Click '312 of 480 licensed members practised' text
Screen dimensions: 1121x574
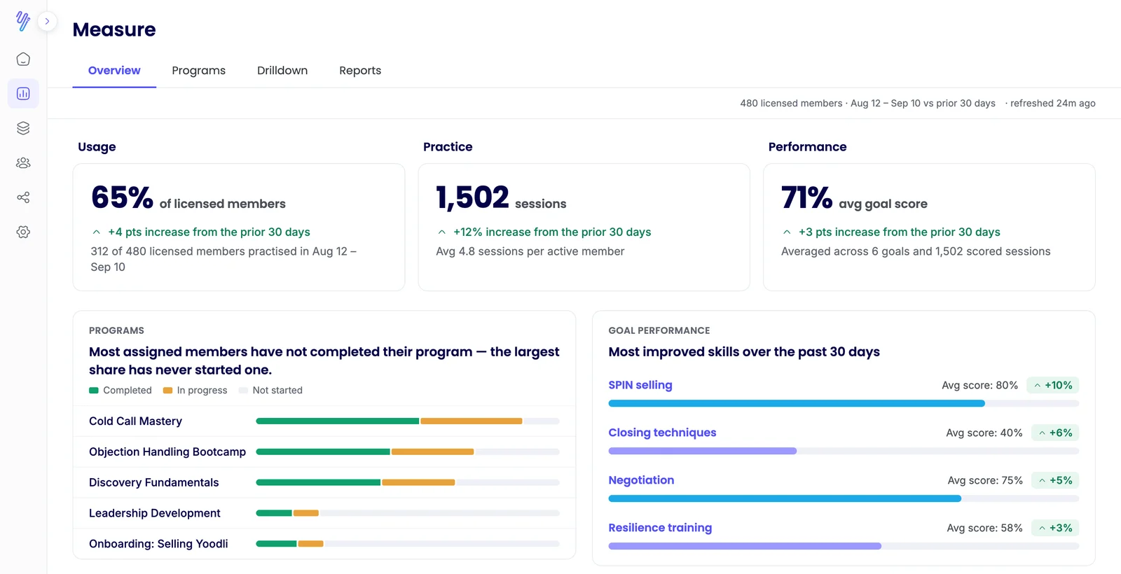[x=223, y=259]
